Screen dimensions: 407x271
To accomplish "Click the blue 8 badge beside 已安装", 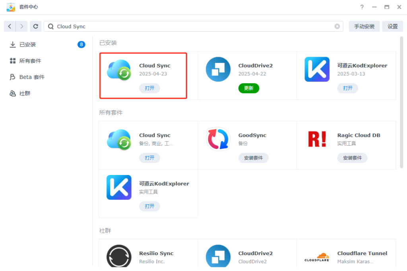I will coord(81,44).
